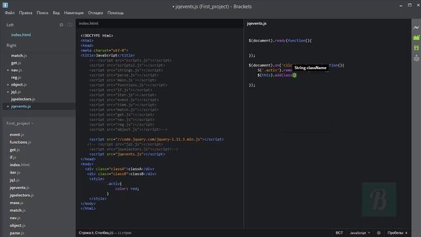Open index.html in First_project tree
Image resolution: width=421 pixels, height=237 pixels.
19,165
